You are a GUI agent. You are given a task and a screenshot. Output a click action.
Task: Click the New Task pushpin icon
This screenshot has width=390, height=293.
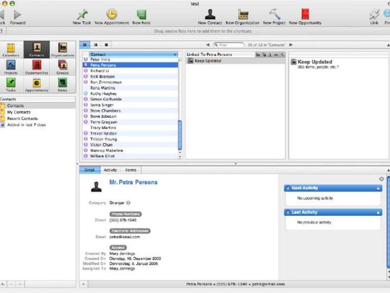[x=82, y=15]
